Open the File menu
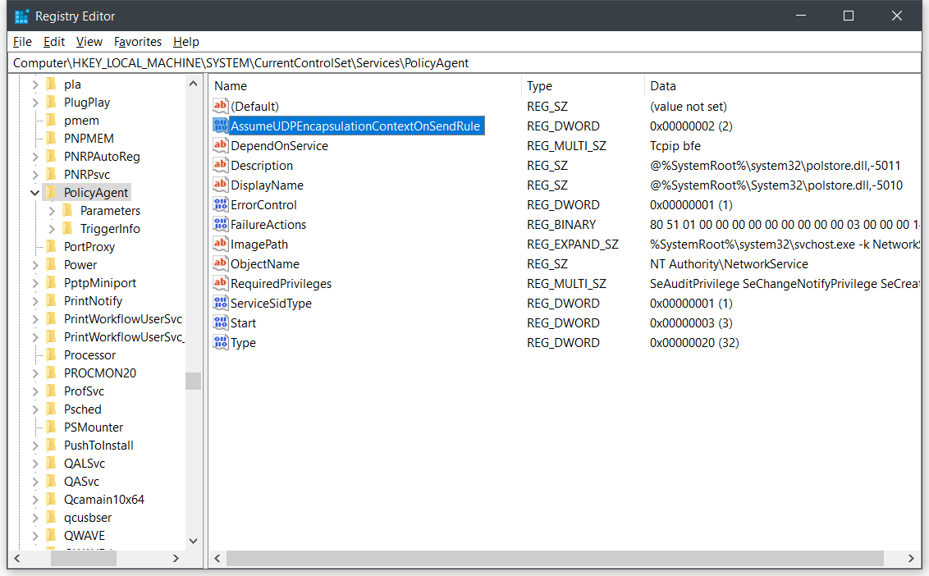Viewport: 929px width, 576px height. pos(22,42)
